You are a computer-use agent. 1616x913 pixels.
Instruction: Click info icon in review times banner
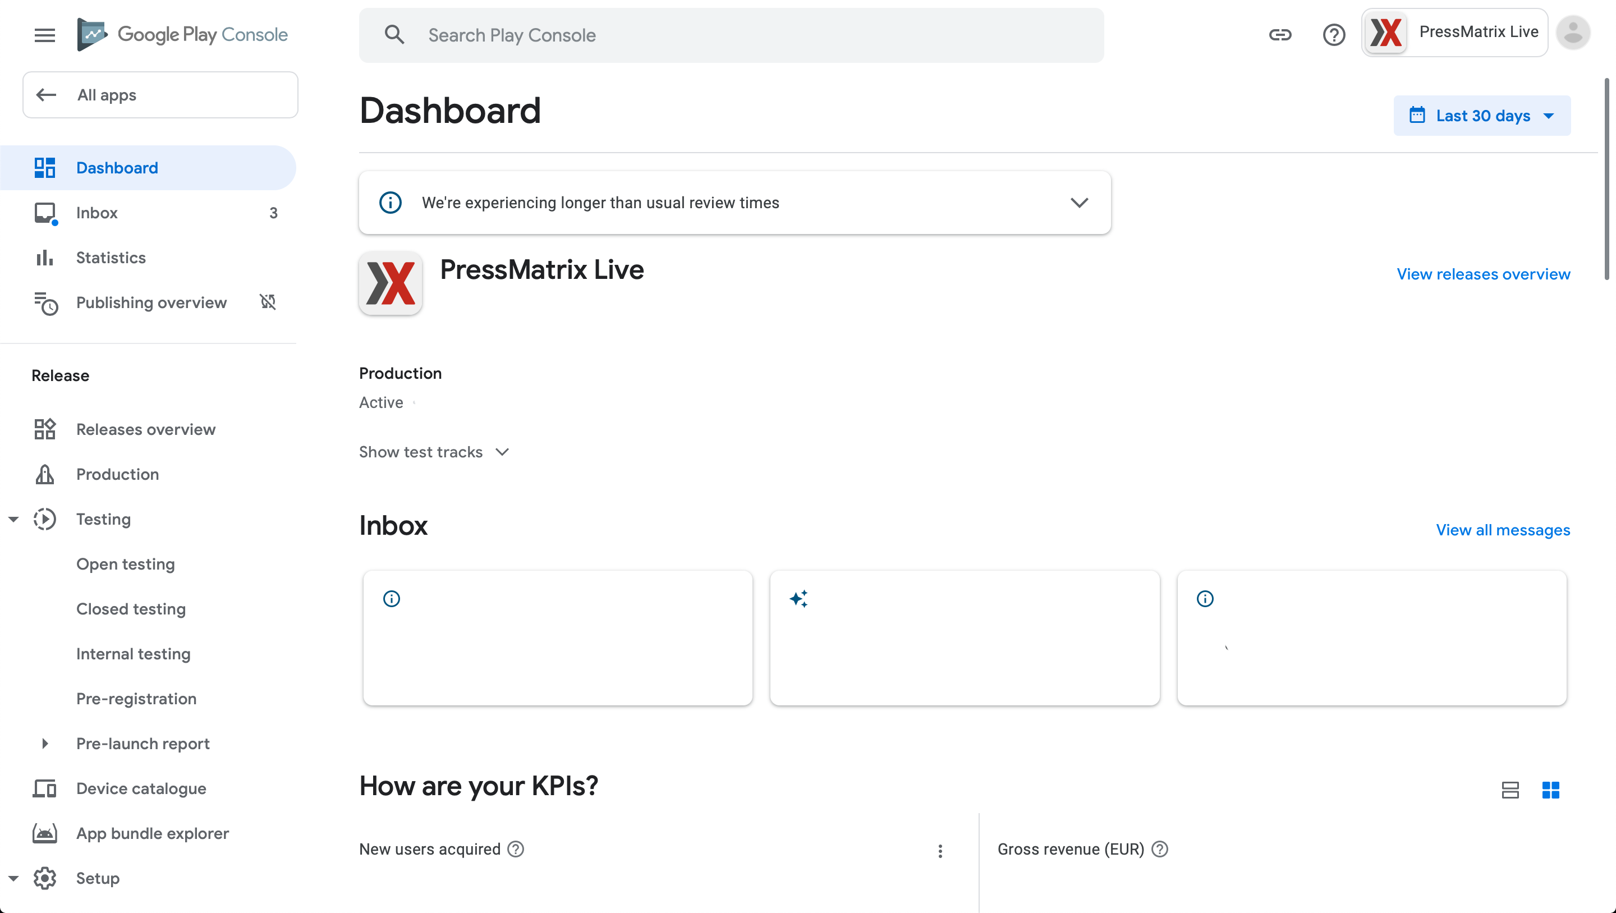pyautogui.click(x=390, y=203)
